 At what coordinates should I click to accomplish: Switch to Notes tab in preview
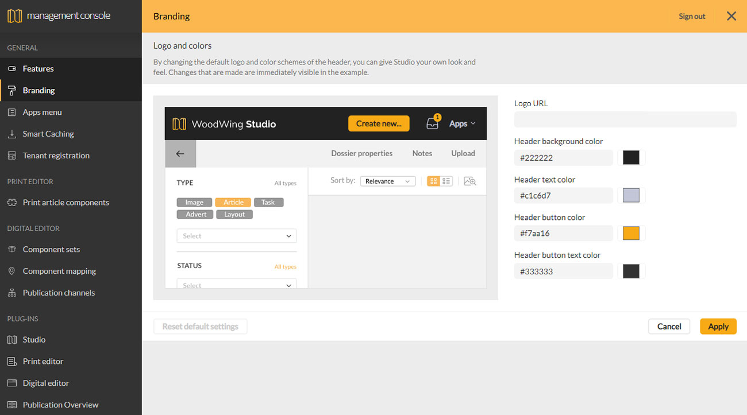(x=422, y=154)
